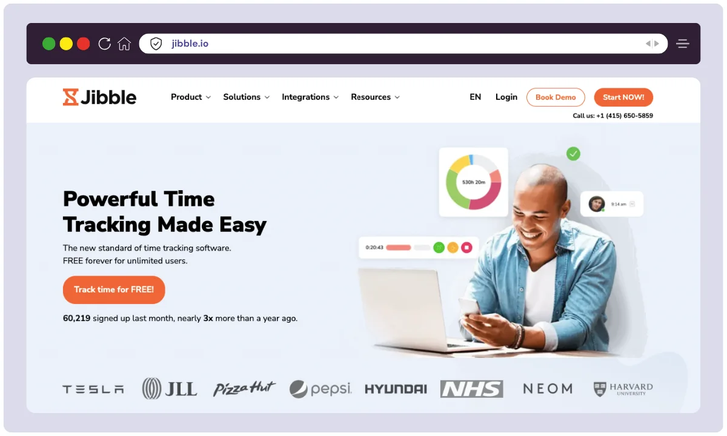Click the shield icon in address bar

pos(156,44)
